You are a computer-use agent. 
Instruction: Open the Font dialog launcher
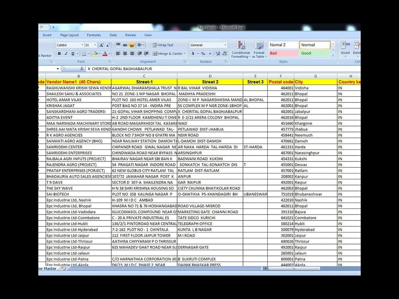point(110,61)
